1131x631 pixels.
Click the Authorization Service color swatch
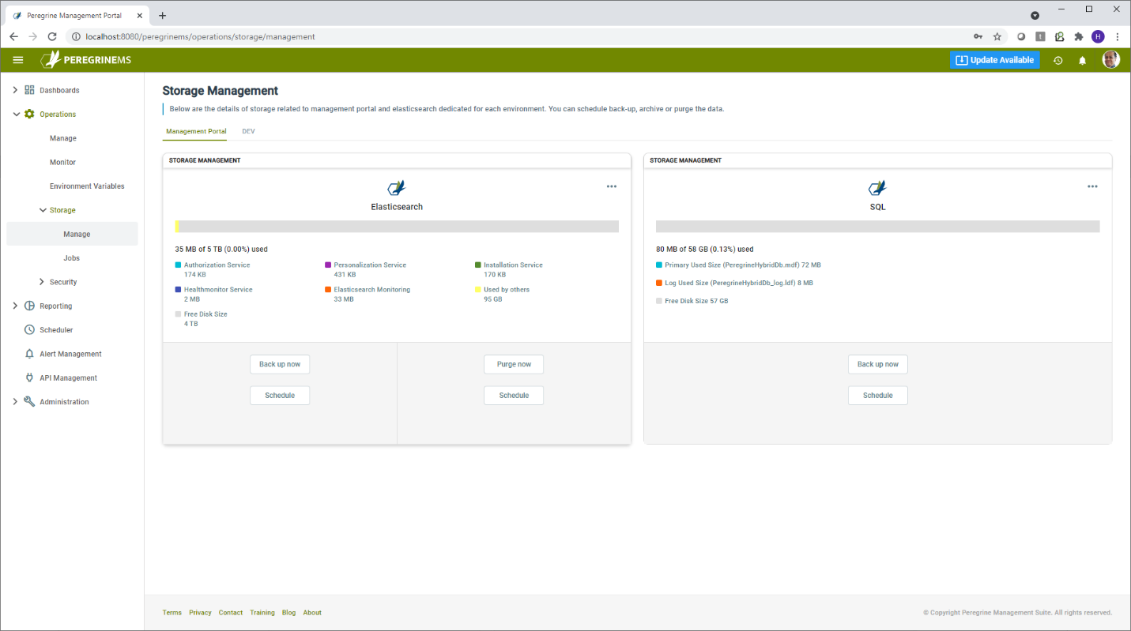[x=178, y=265]
